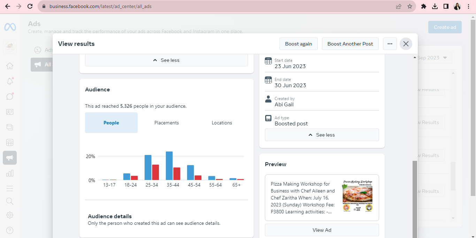Open the Settings gear icon in sidebar

tap(10, 215)
